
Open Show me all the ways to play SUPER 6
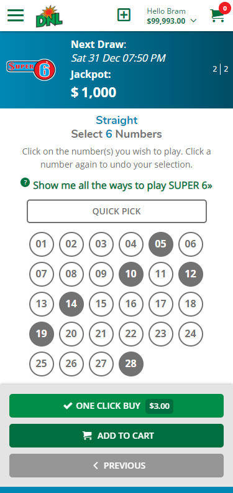[122, 185]
